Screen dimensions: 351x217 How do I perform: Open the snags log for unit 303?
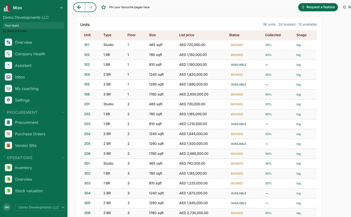(299, 183)
